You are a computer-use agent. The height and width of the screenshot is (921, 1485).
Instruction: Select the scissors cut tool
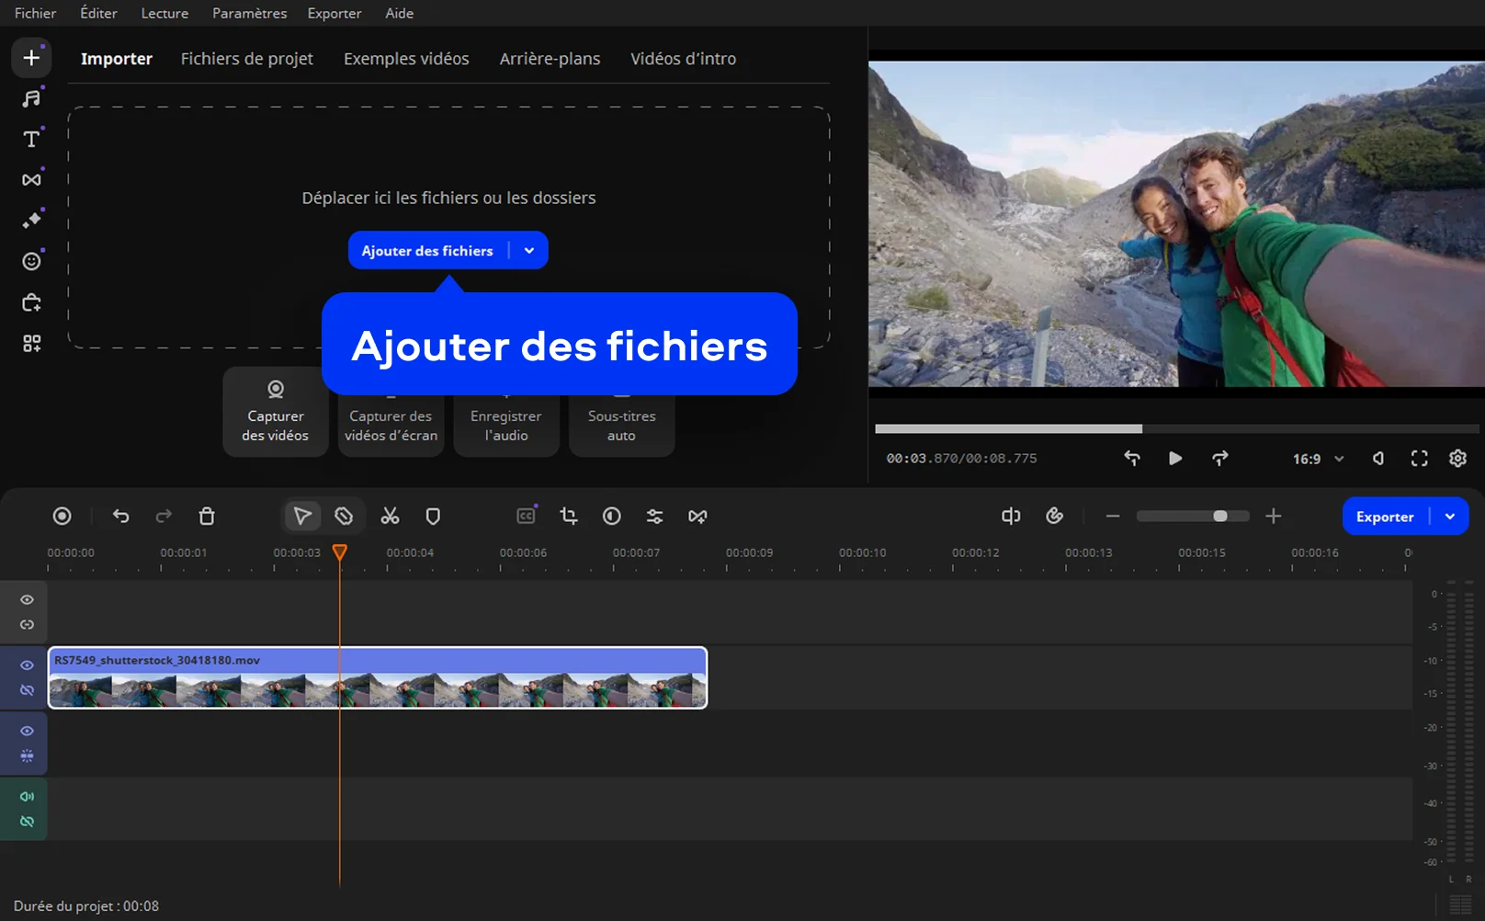(390, 517)
